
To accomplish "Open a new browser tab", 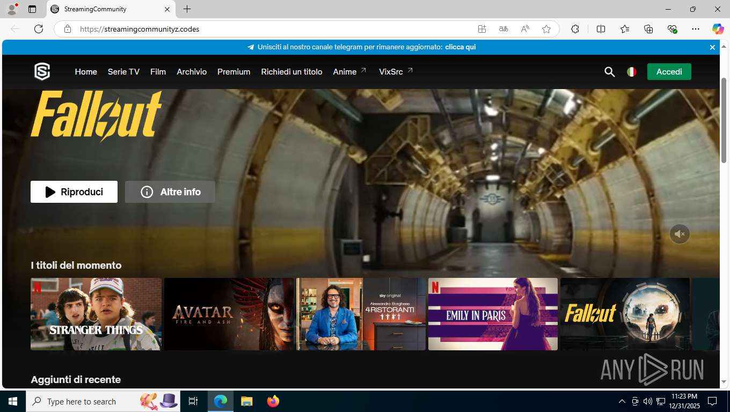I will coord(187,9).
